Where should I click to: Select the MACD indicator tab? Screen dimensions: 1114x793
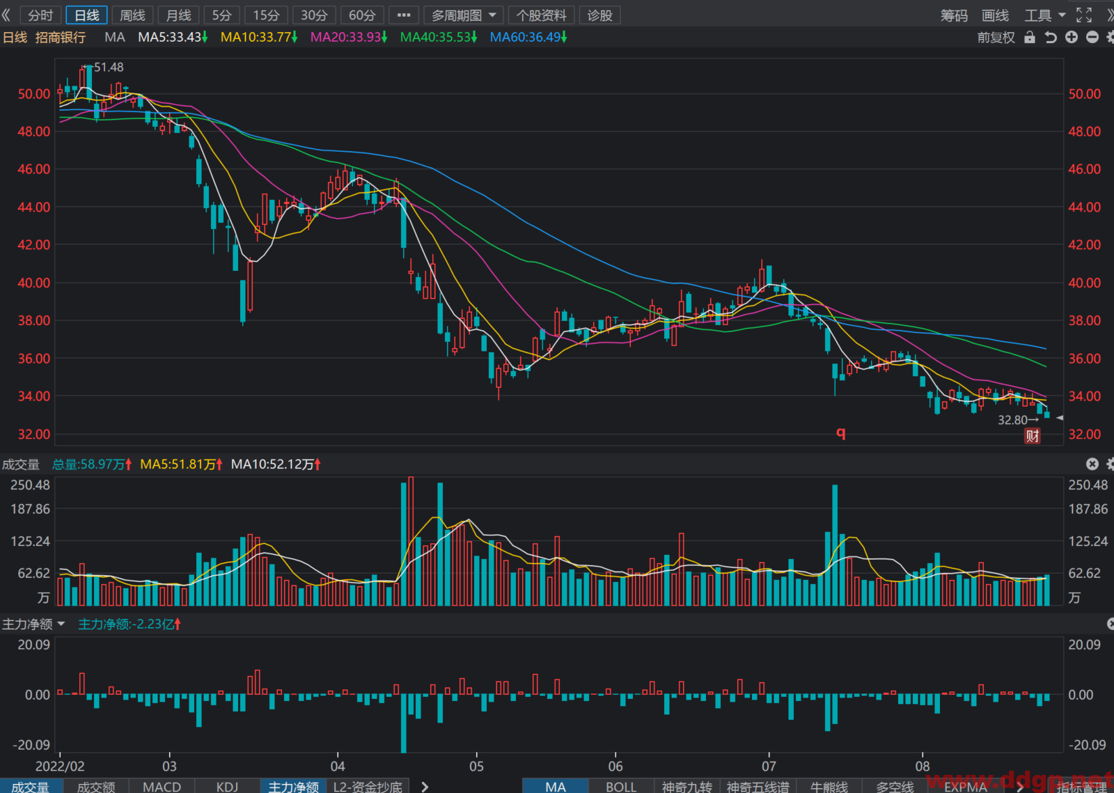pos(162,787)
